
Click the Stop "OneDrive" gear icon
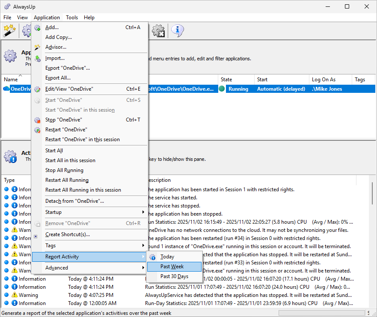click(x=38, y=120)
